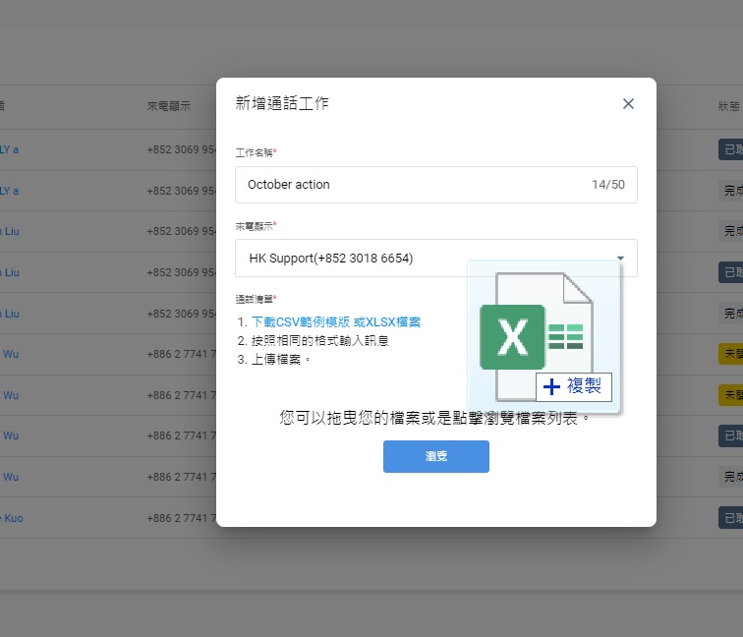Click the 您可以拖曳您的檔案 drop zone text
Viewport: 743px width, 637px height.
[x=435, y=418]
